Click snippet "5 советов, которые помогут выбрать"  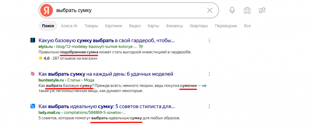coord(109,118)
